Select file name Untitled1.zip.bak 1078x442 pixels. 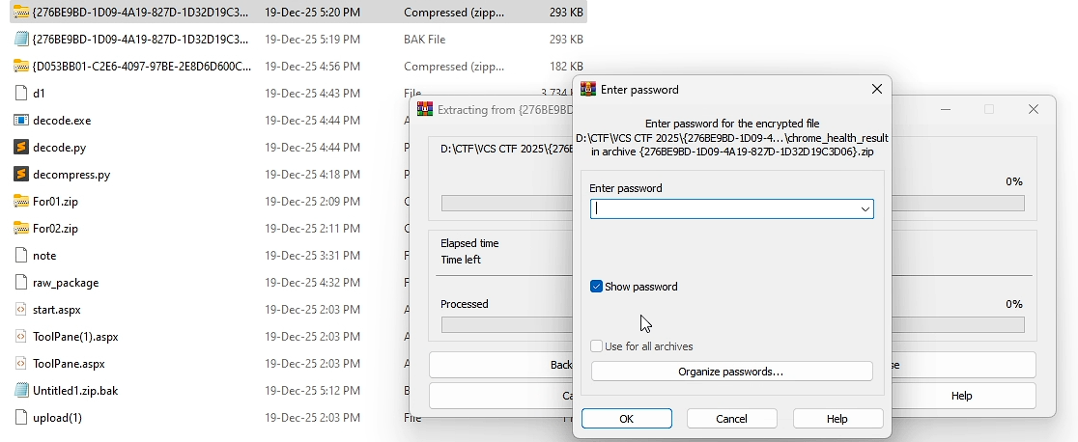click(75, 391)
